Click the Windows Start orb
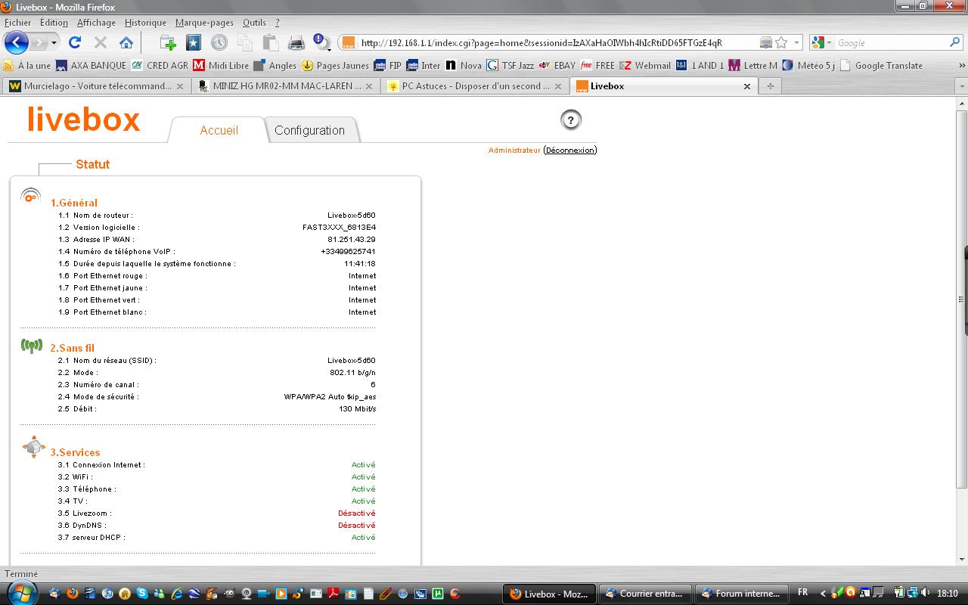The width and height of the screenshot is (968, 605). (x=20, y=593)
